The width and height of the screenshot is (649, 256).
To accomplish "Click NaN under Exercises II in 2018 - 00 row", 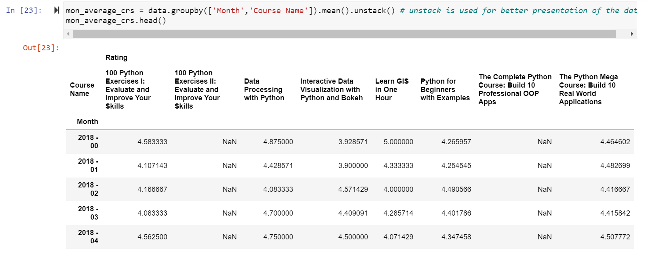I will (229, 142).
